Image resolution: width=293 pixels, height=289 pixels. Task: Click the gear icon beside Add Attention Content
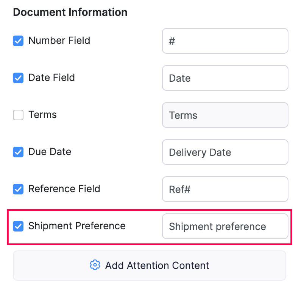tap(95, 265)
